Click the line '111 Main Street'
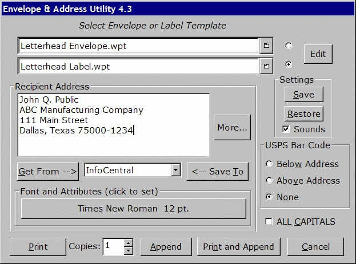Screen dimensions: 356x264 pos(54,120)
